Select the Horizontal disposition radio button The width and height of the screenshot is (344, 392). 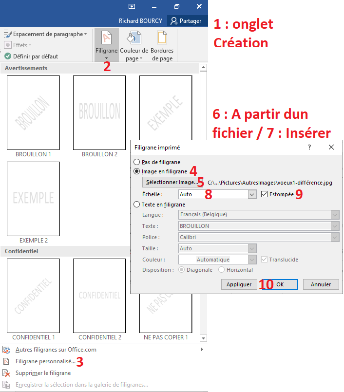pyautogui.click(x=221, y=270)
